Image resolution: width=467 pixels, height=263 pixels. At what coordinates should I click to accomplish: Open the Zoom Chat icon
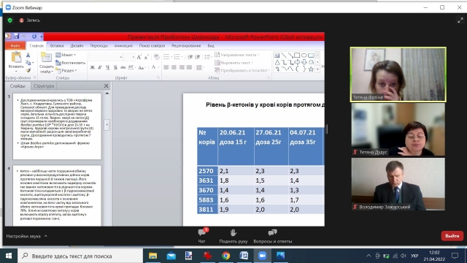point(202,232)
